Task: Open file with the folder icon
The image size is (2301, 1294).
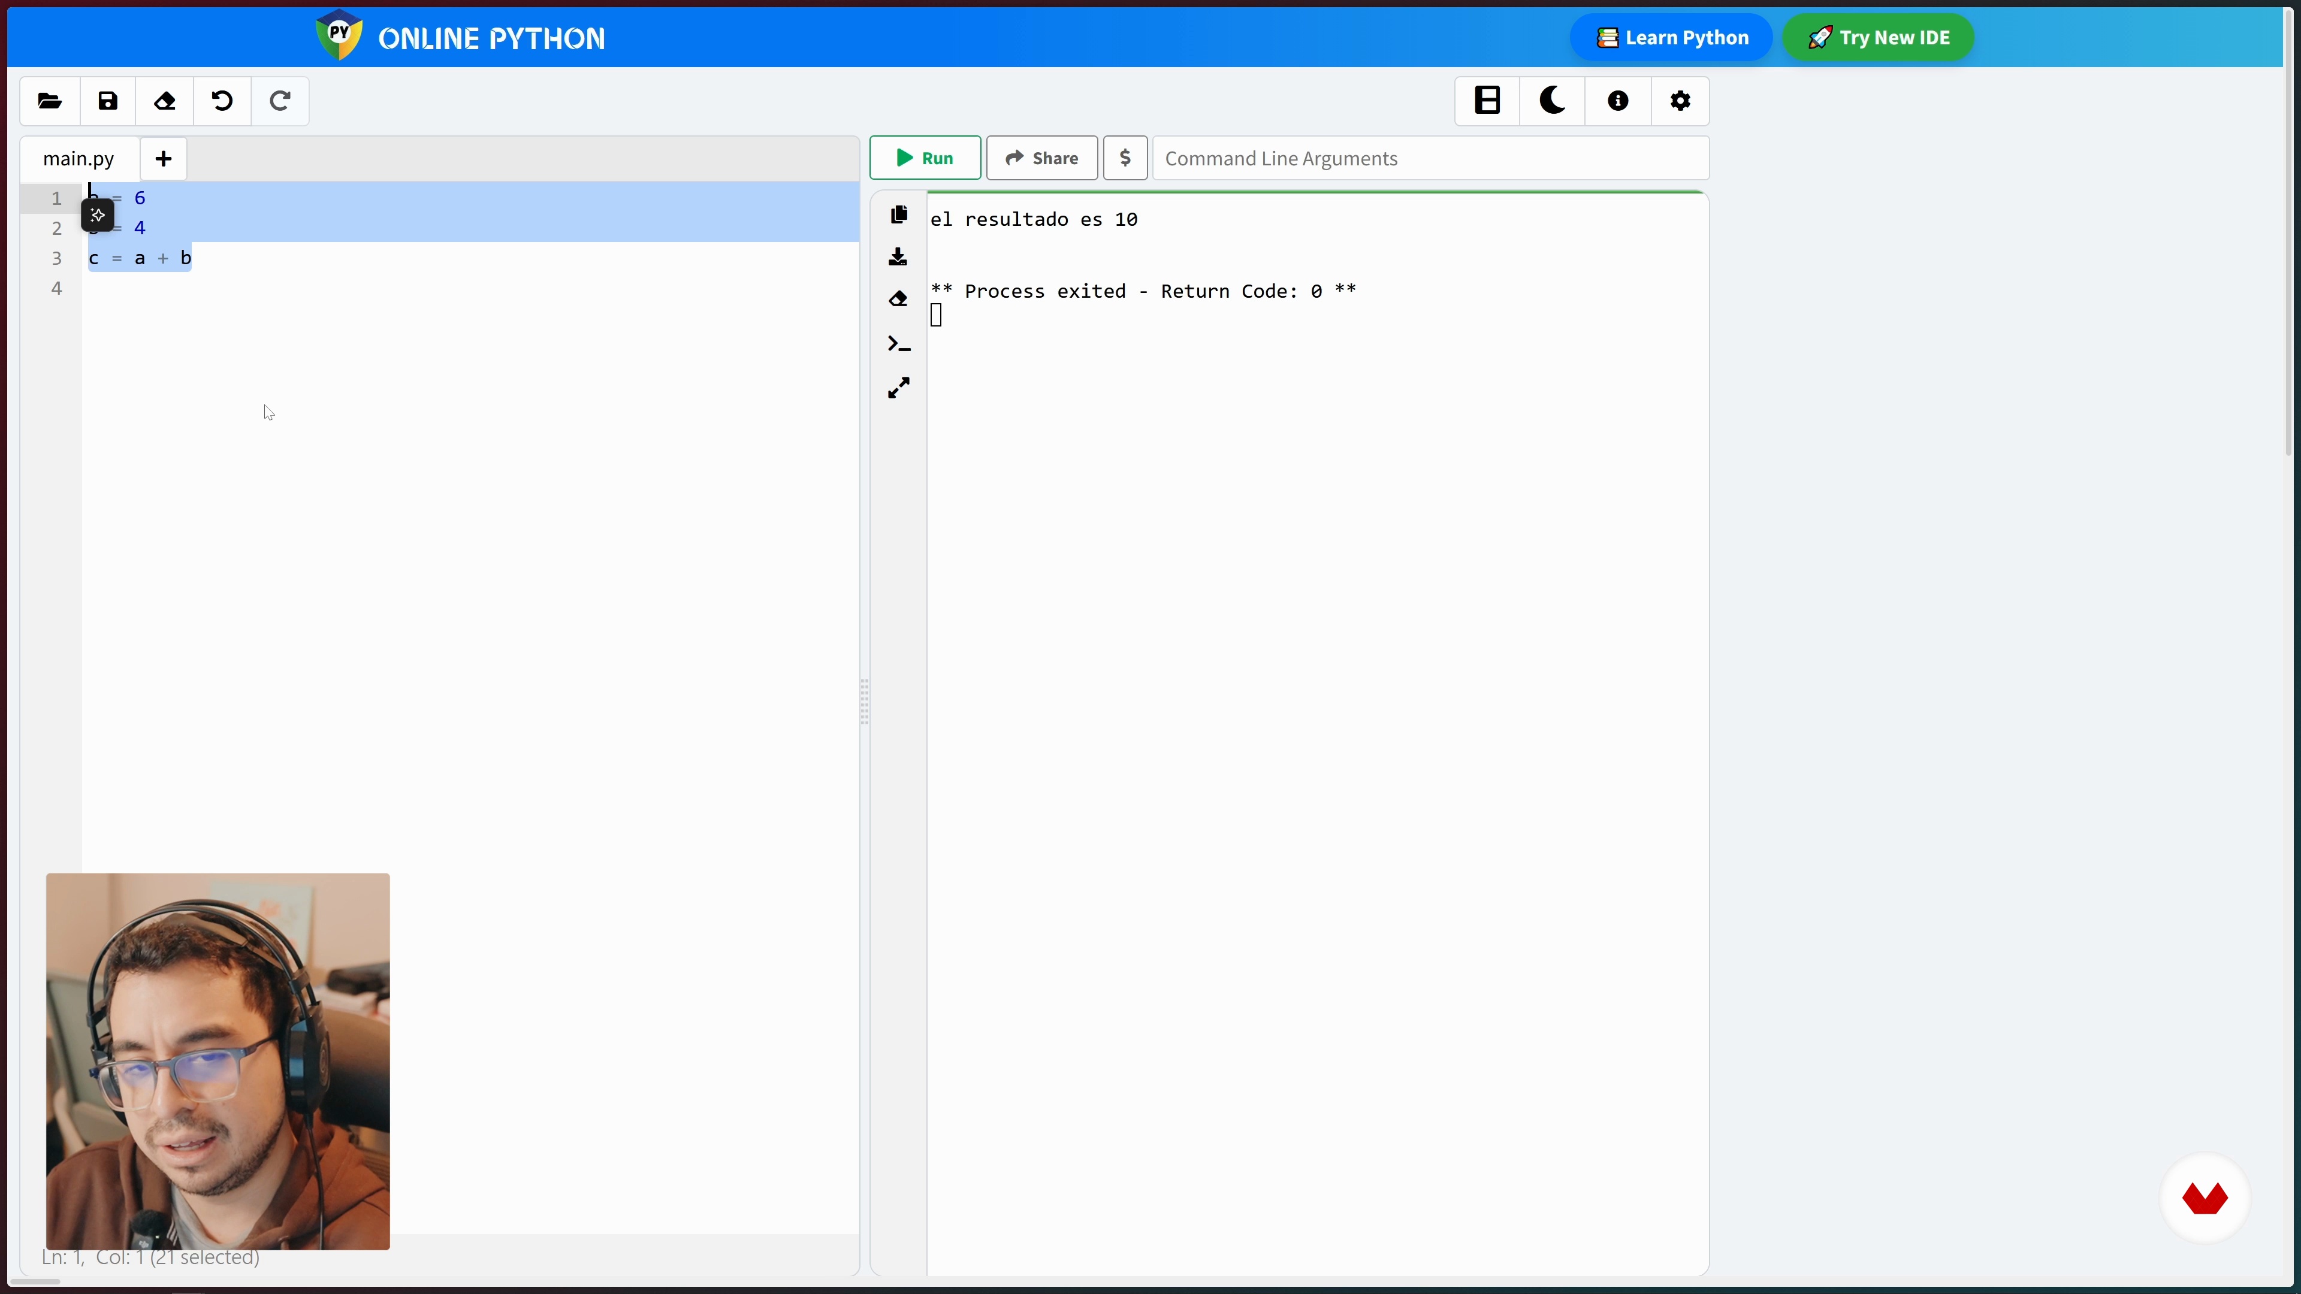Action: [50, 101]
